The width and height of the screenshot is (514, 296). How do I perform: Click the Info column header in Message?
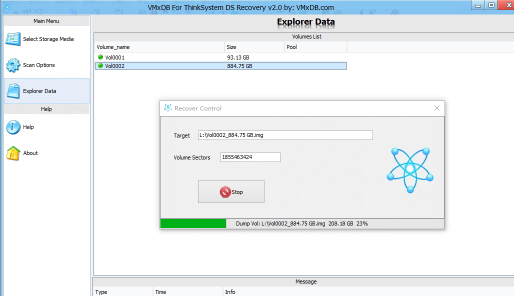click(x=368, y=291)
